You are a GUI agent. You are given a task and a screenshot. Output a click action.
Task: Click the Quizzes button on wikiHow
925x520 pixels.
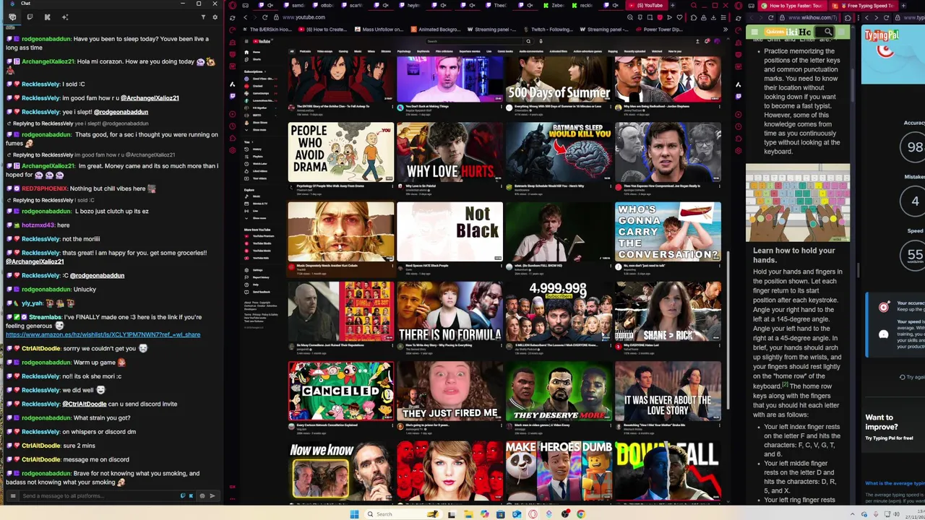point(775,32)
